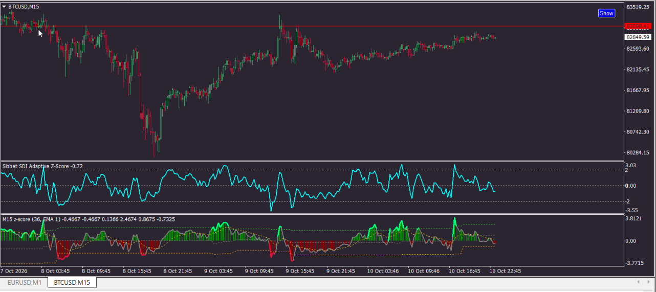
Task: Click the -3.7715 indicator scale value
Action: [635, 263]
